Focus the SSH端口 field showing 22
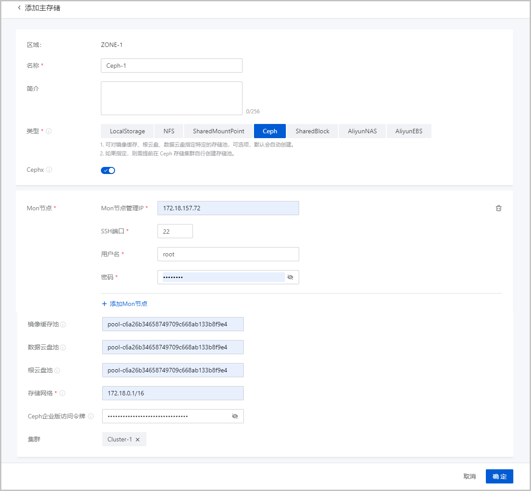Viewport: 531px width, 491px height. (x=175, y=231)
